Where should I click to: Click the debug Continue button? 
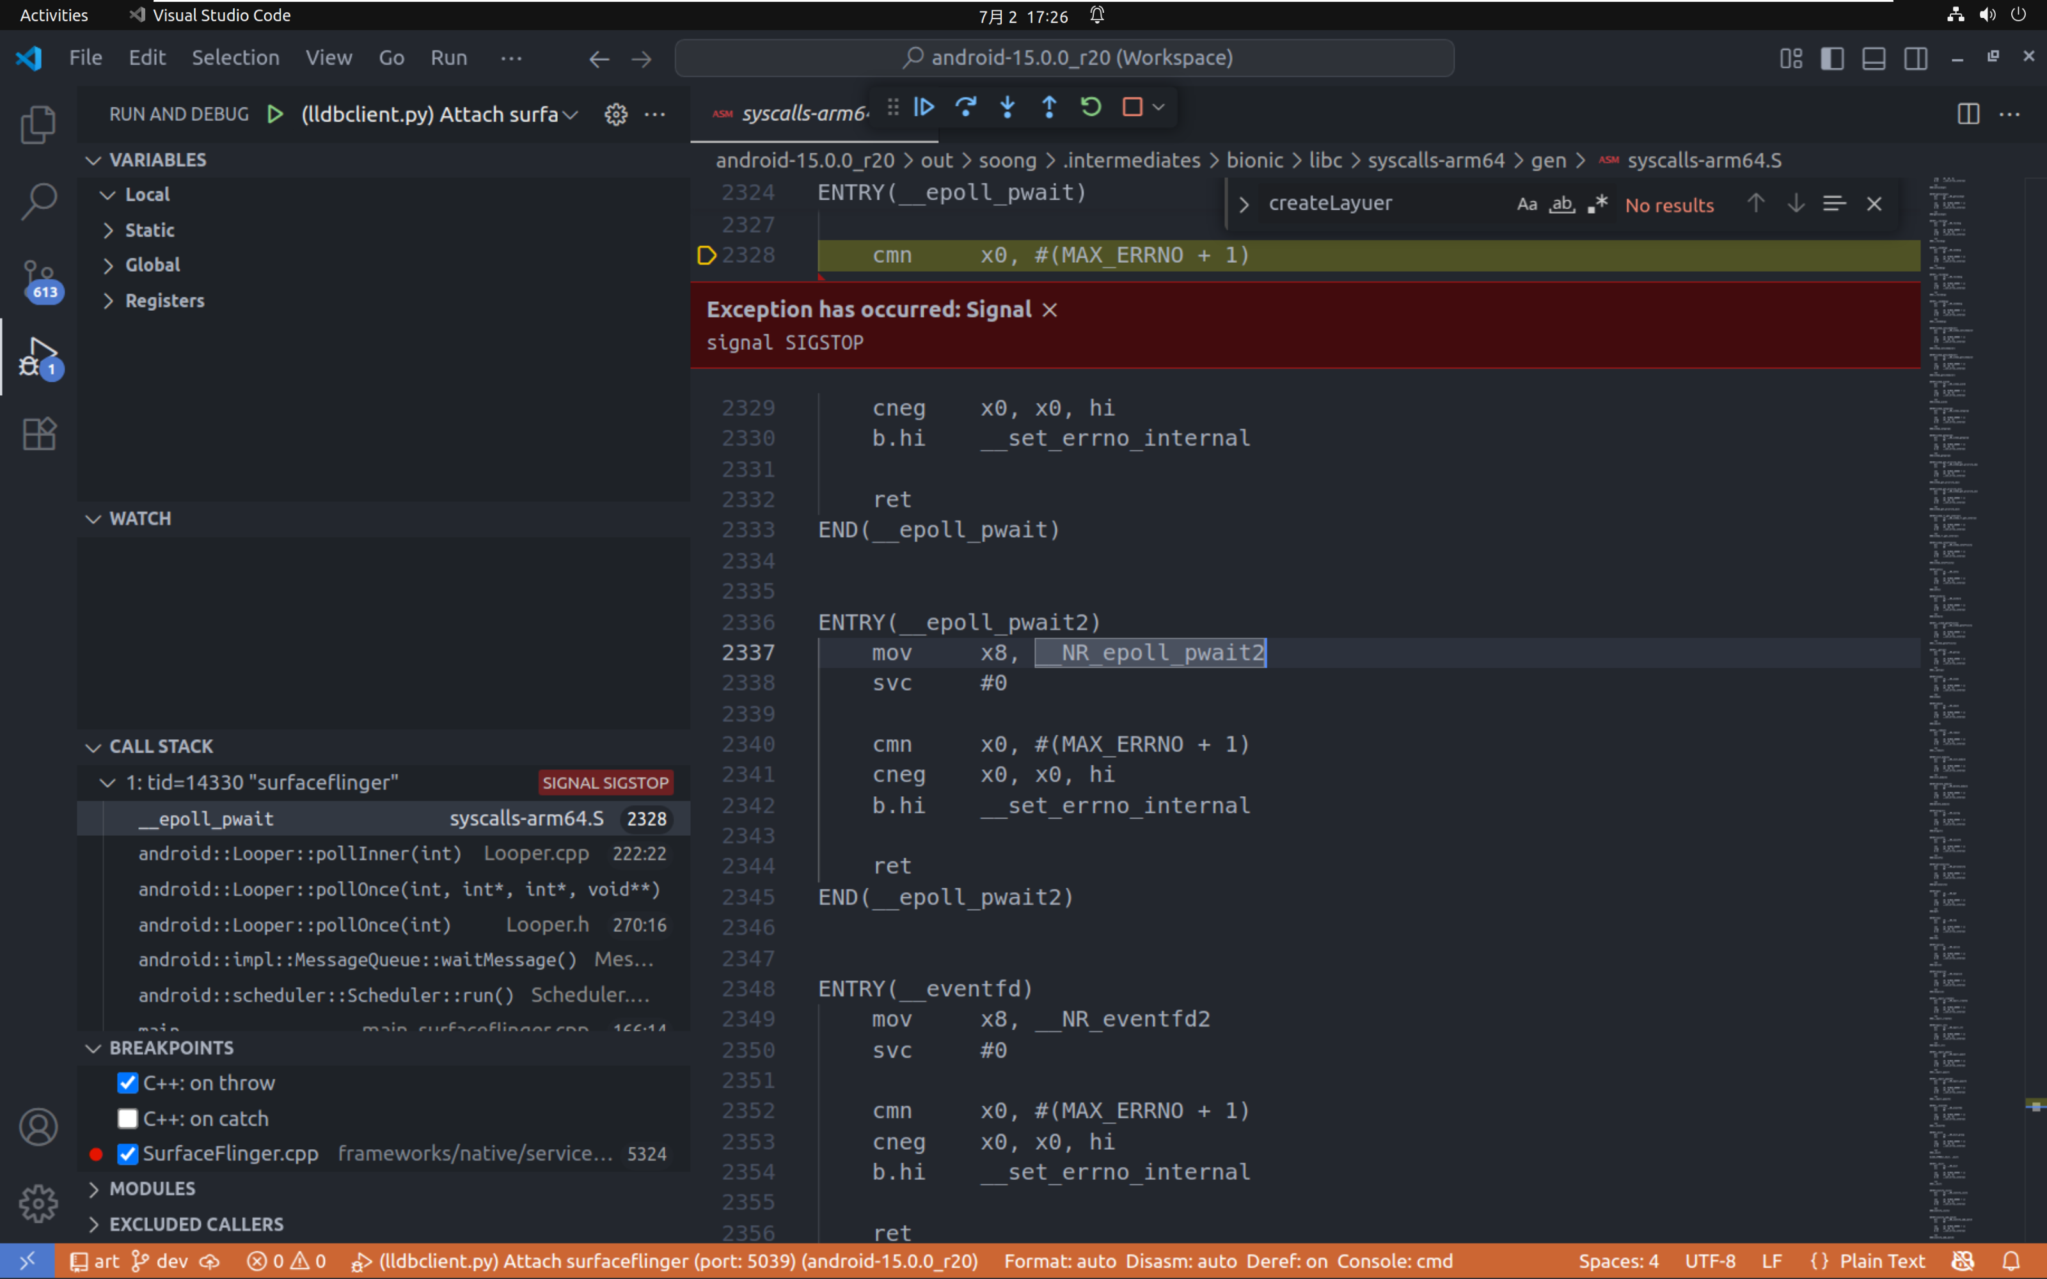click(x=924, y=107)
